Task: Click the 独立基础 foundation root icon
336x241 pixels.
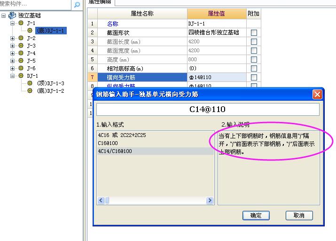Action: [12, 15]
